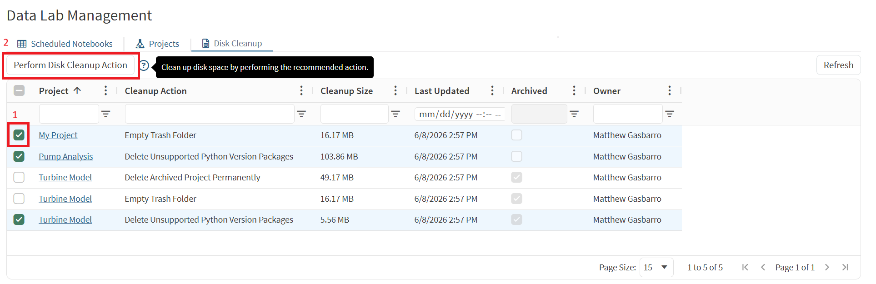Open Turbine Model link in 49.17 MB row
Viewport: 876px width, 284px height.
click(65, 177)
